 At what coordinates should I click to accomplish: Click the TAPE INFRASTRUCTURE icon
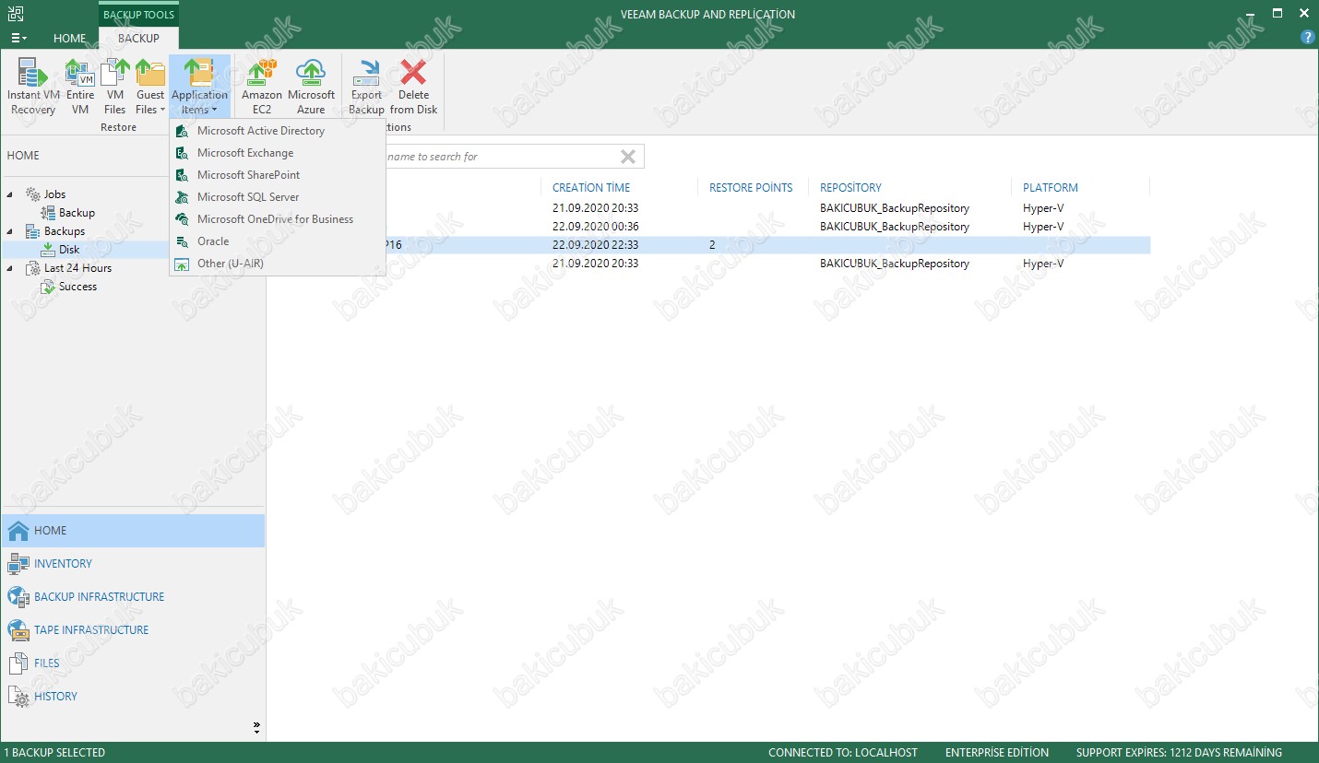[18, 630]
